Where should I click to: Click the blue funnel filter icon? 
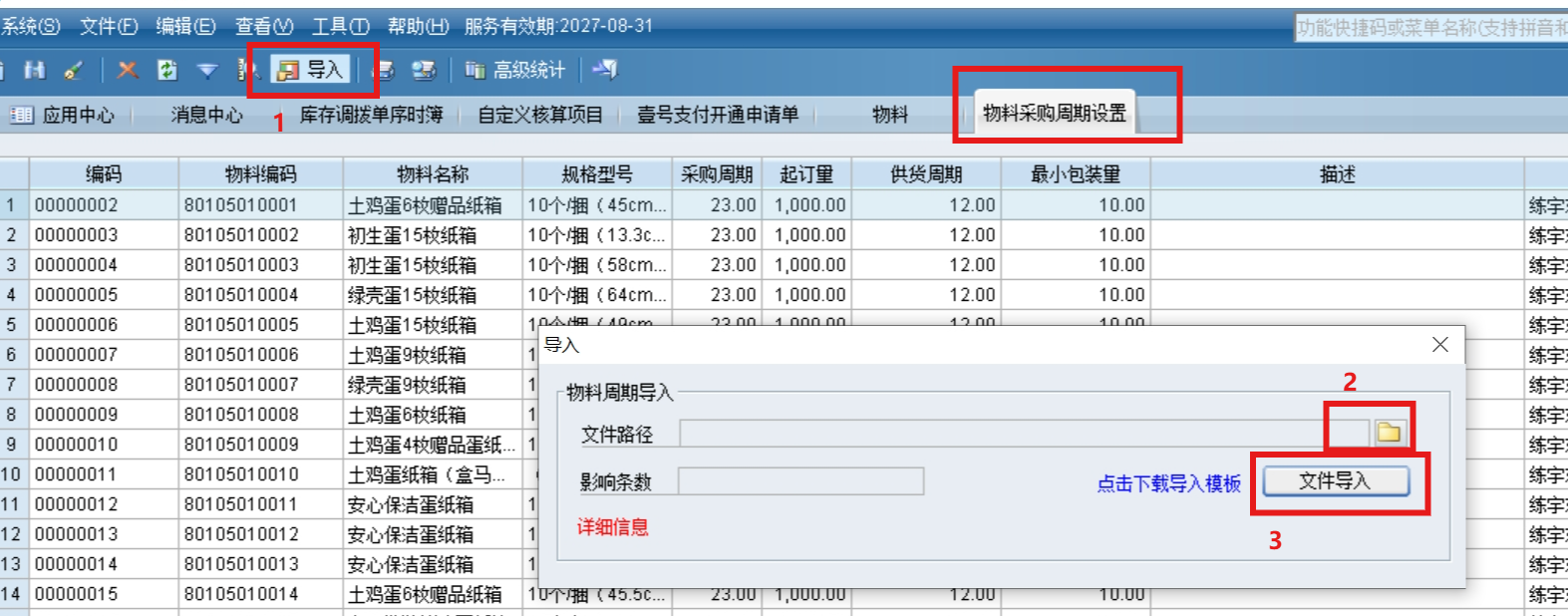(x=206, y=70)
